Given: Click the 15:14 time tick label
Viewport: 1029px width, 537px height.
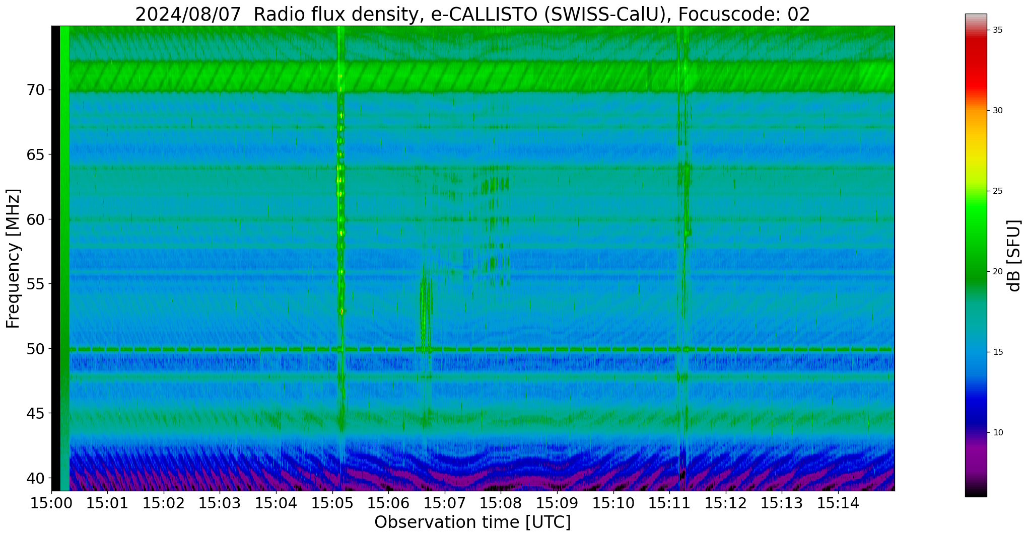Looking at the screenshot, I should 838,503.
